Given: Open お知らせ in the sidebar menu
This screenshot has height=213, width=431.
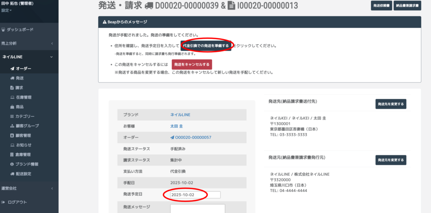Looking at the screenshot, I should pos(23,145).
